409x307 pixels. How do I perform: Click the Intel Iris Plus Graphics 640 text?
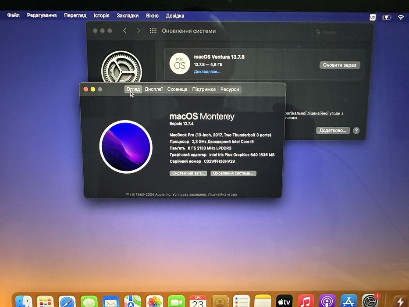(242, 155)
